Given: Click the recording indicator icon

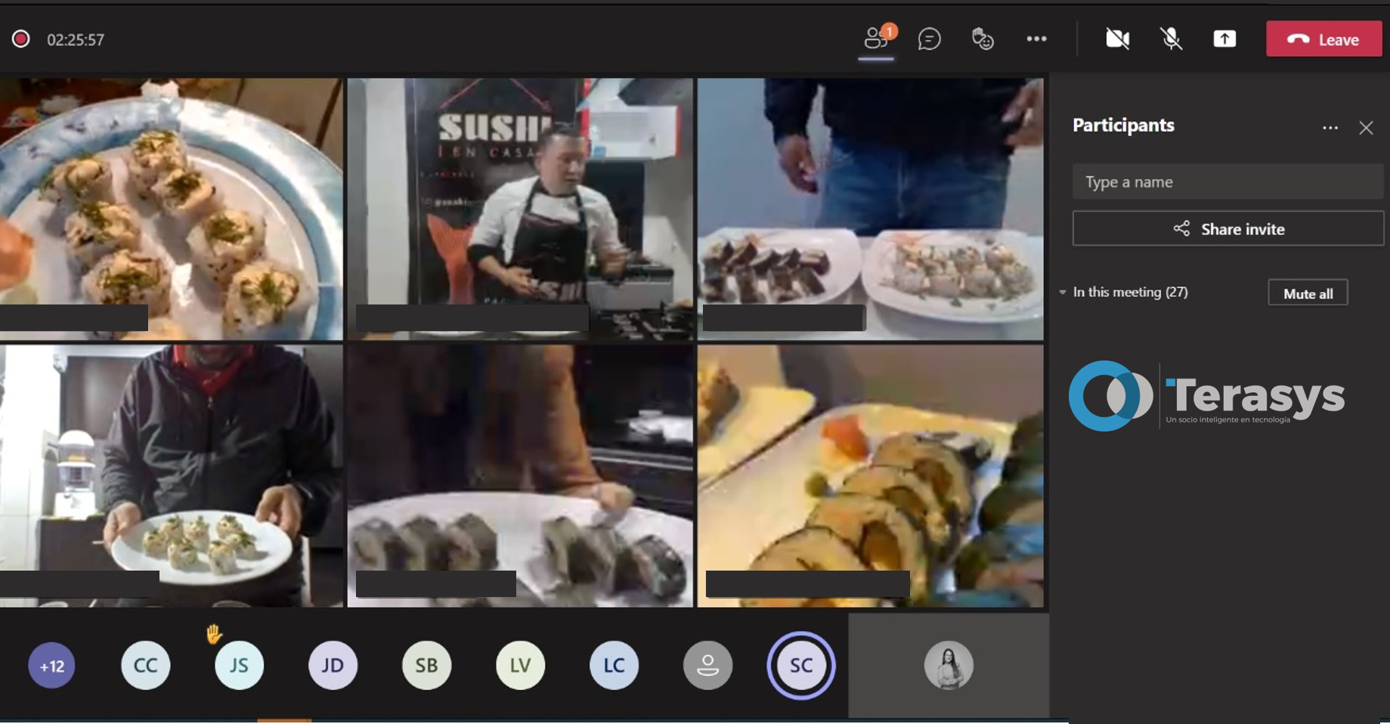Looking at the screenshot, I should 21,39.
